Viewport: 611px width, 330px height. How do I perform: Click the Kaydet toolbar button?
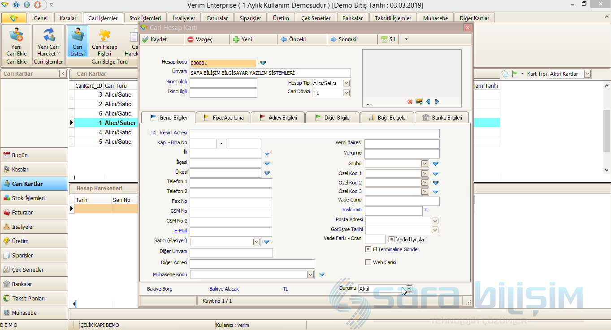[x=154, y=39]
